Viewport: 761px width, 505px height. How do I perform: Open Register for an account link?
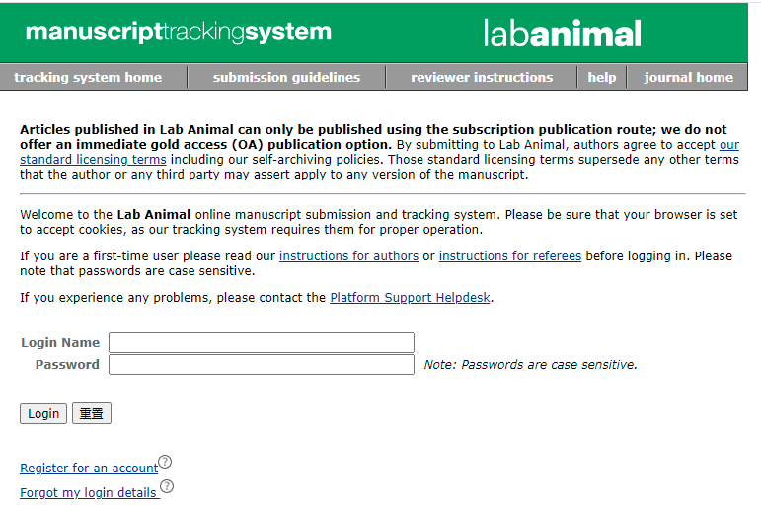(x=89, y=469)
